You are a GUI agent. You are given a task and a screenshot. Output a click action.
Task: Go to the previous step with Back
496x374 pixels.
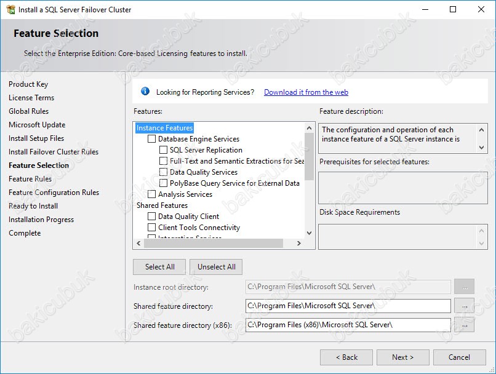346,357
